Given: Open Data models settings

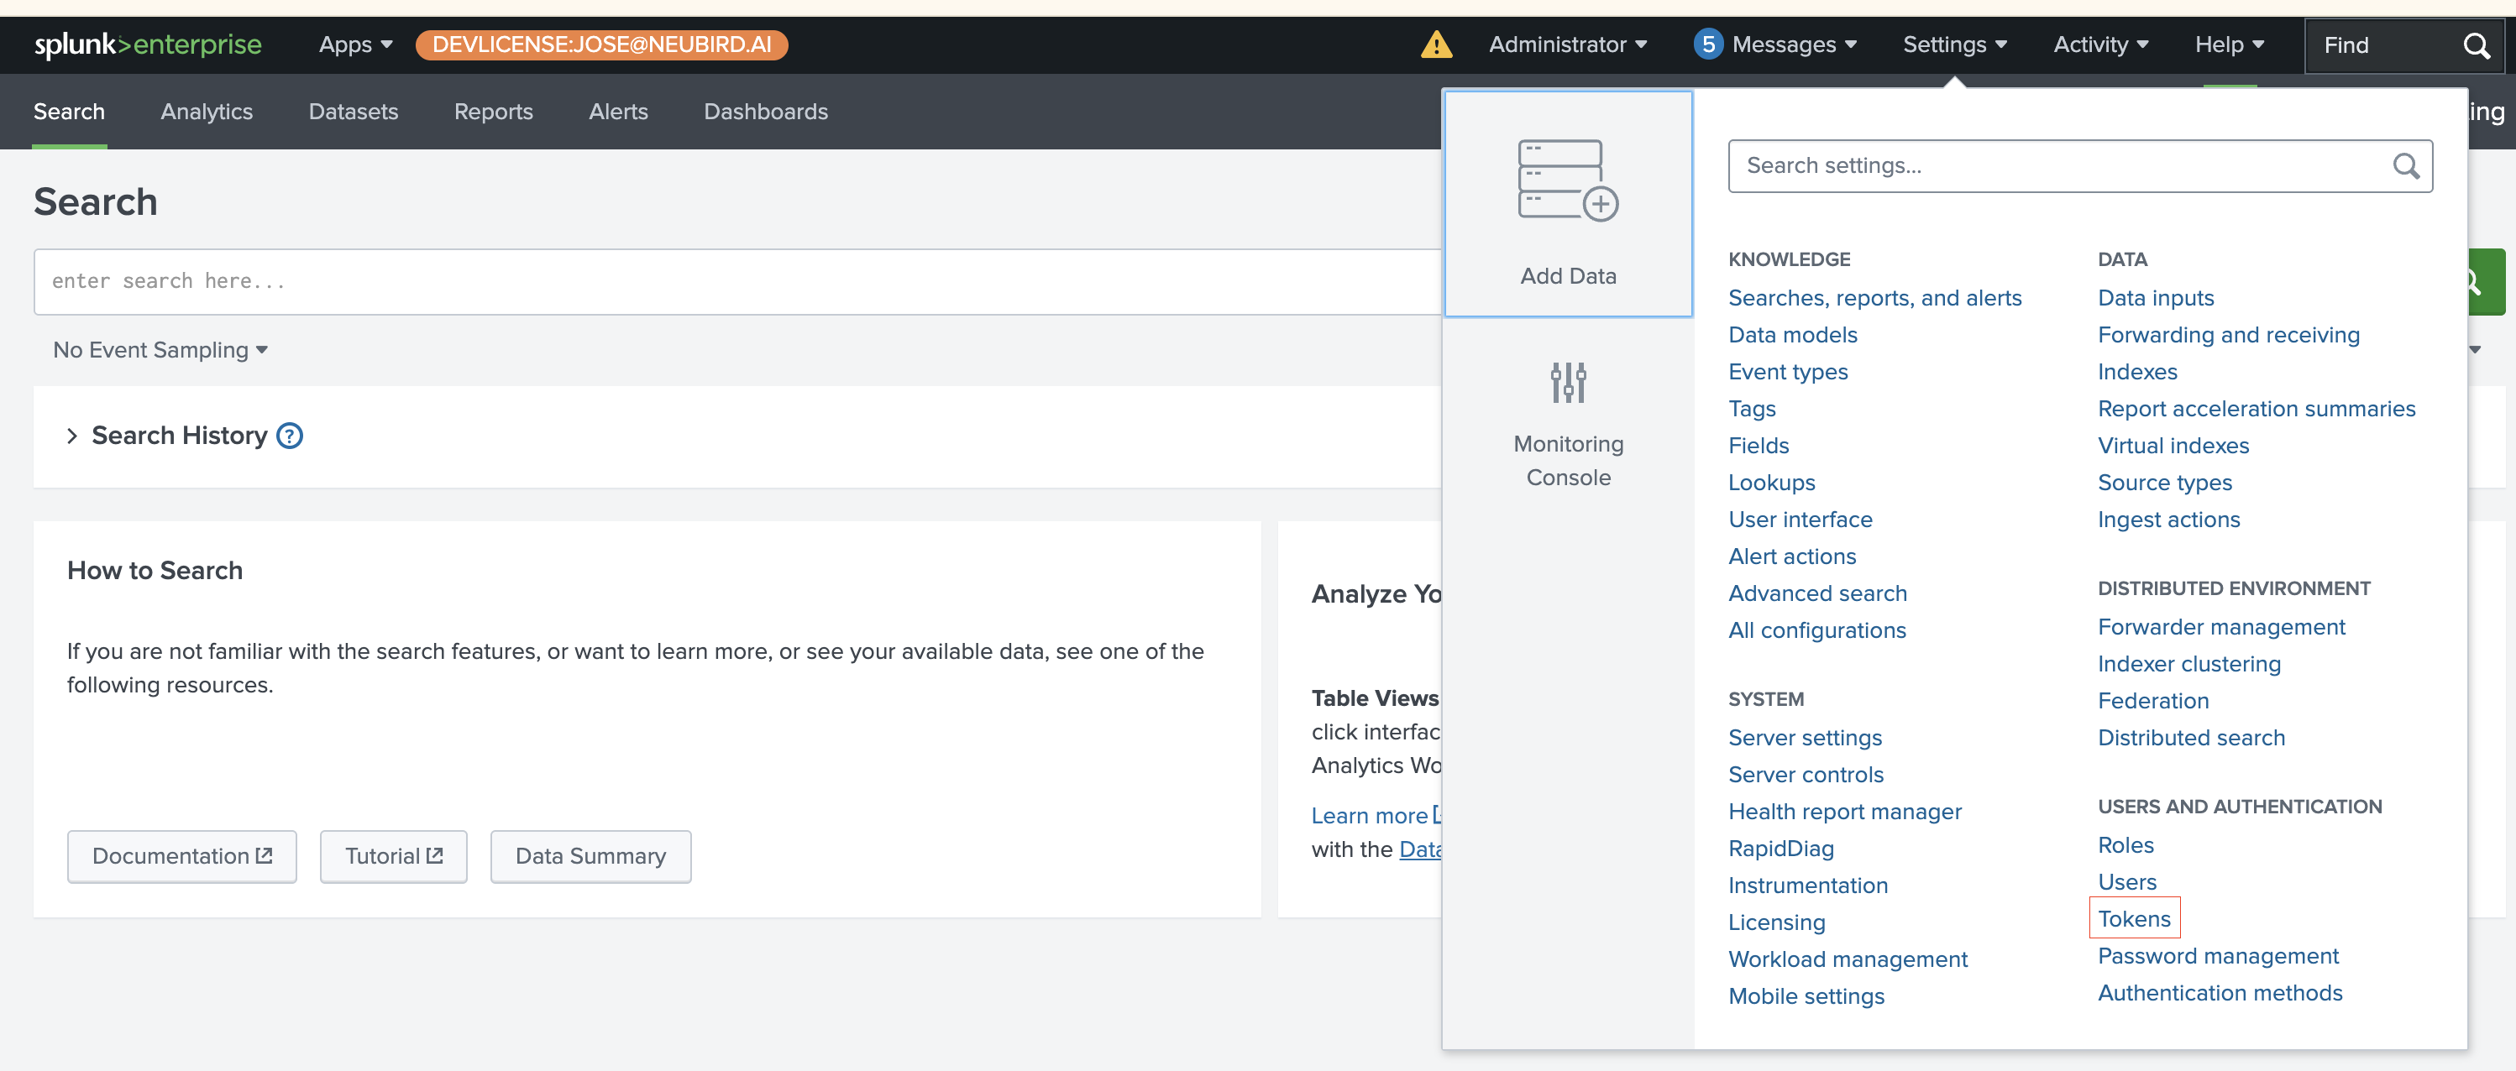Looking at the screenshot, I should 1792,335.
